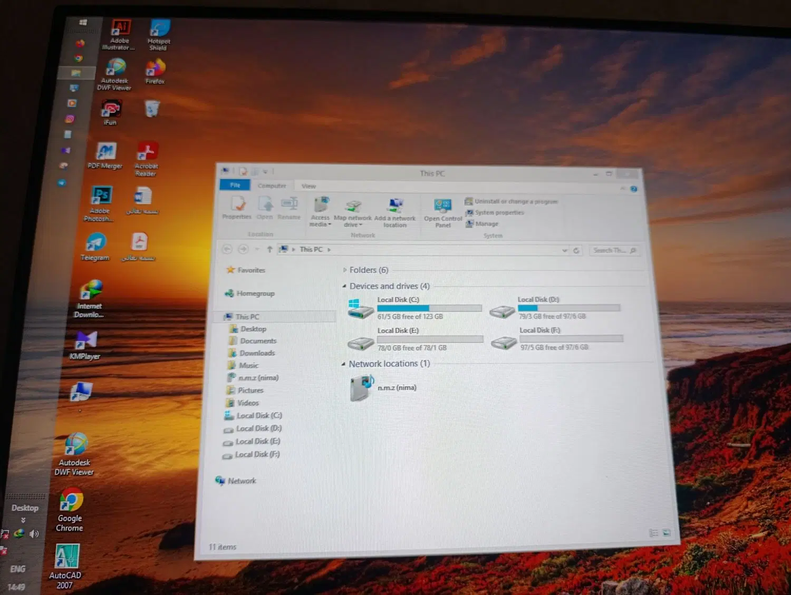Collapse the Network locations (1) group
The width and height of the screenshot is (791, 595).
tap(343, 364)
